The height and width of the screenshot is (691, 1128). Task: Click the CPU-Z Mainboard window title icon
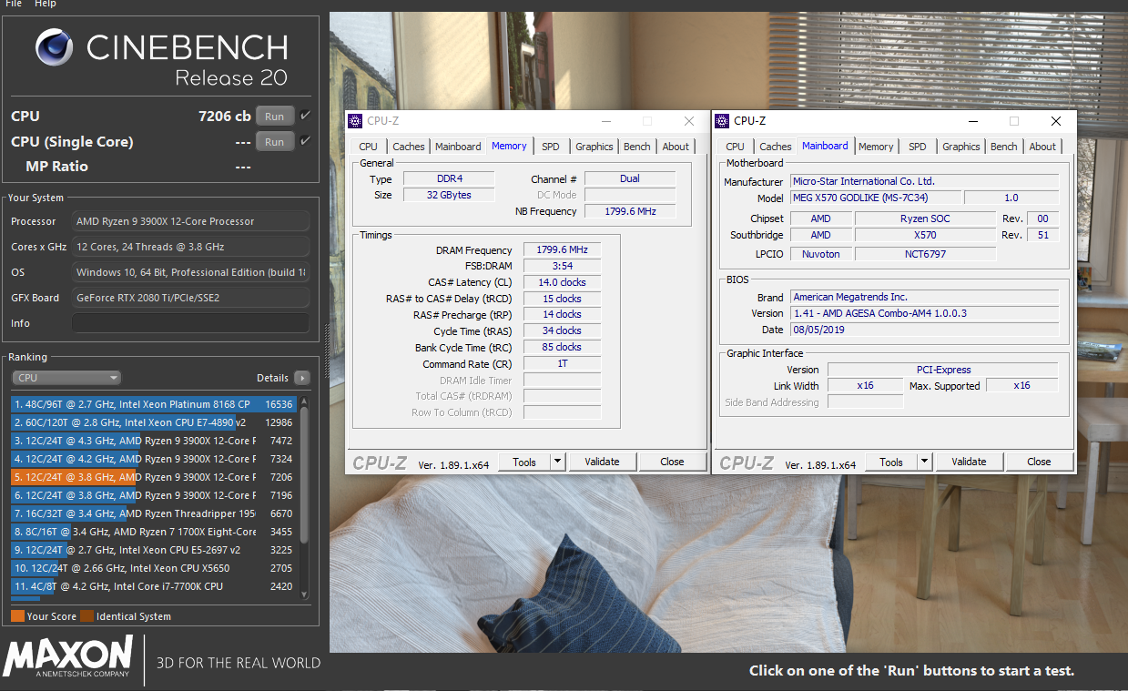pyautogui.click(x=722, y=121)
